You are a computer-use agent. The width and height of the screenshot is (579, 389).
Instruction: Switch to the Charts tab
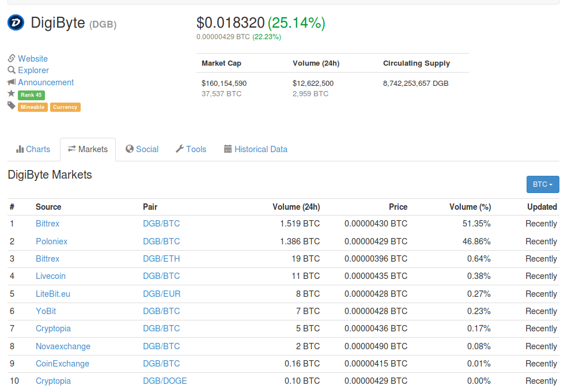(x=33, y=149)
